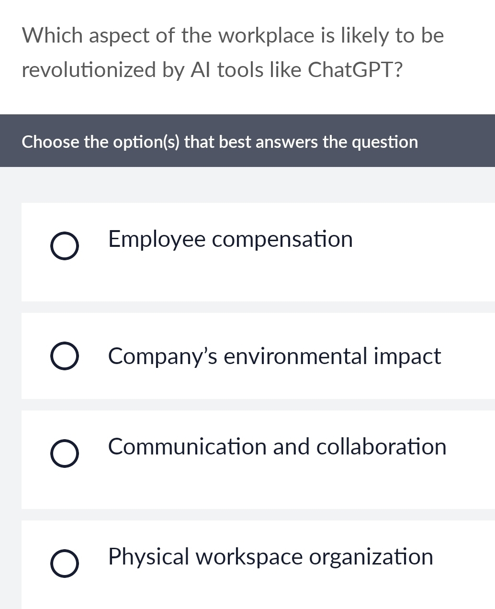
Task: Click the word "revolutionized" in the question
Action: pos(89,70)
